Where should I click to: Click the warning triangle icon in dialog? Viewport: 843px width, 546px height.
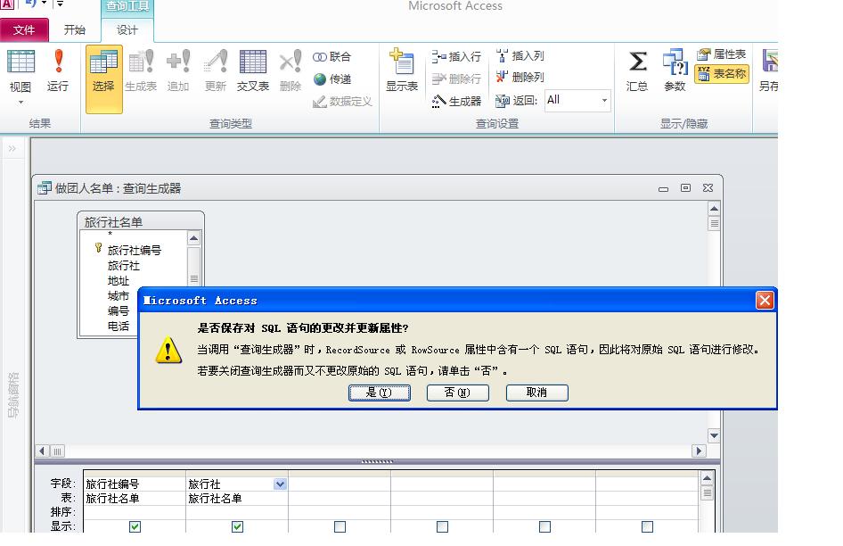(168, 350)
